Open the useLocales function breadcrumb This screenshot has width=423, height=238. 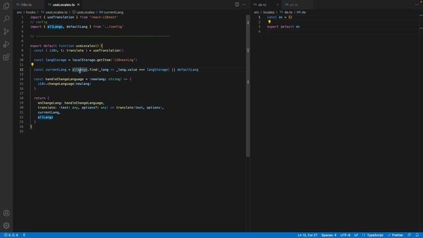[x=83, y=12]
